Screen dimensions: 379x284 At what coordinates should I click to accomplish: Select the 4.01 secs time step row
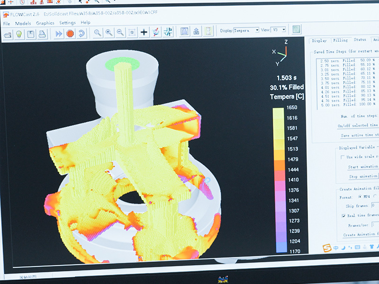click(x=348, y=87)
